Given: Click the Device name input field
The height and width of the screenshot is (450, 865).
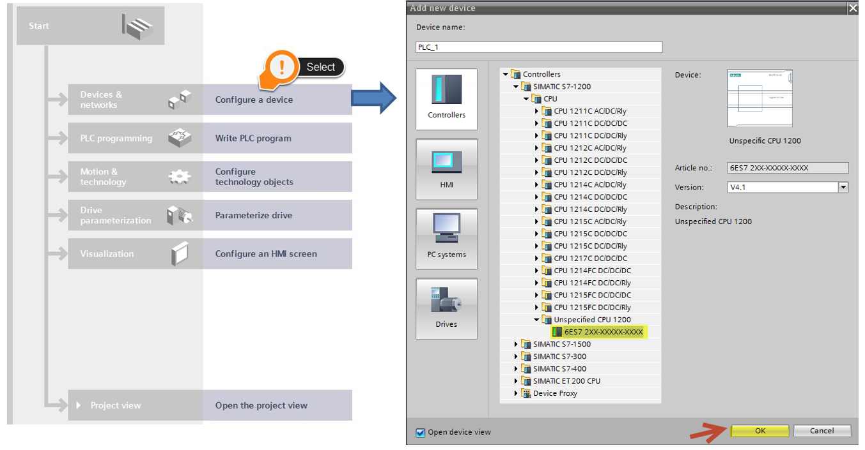Looking at the screenshot, I should coord(539,47).
